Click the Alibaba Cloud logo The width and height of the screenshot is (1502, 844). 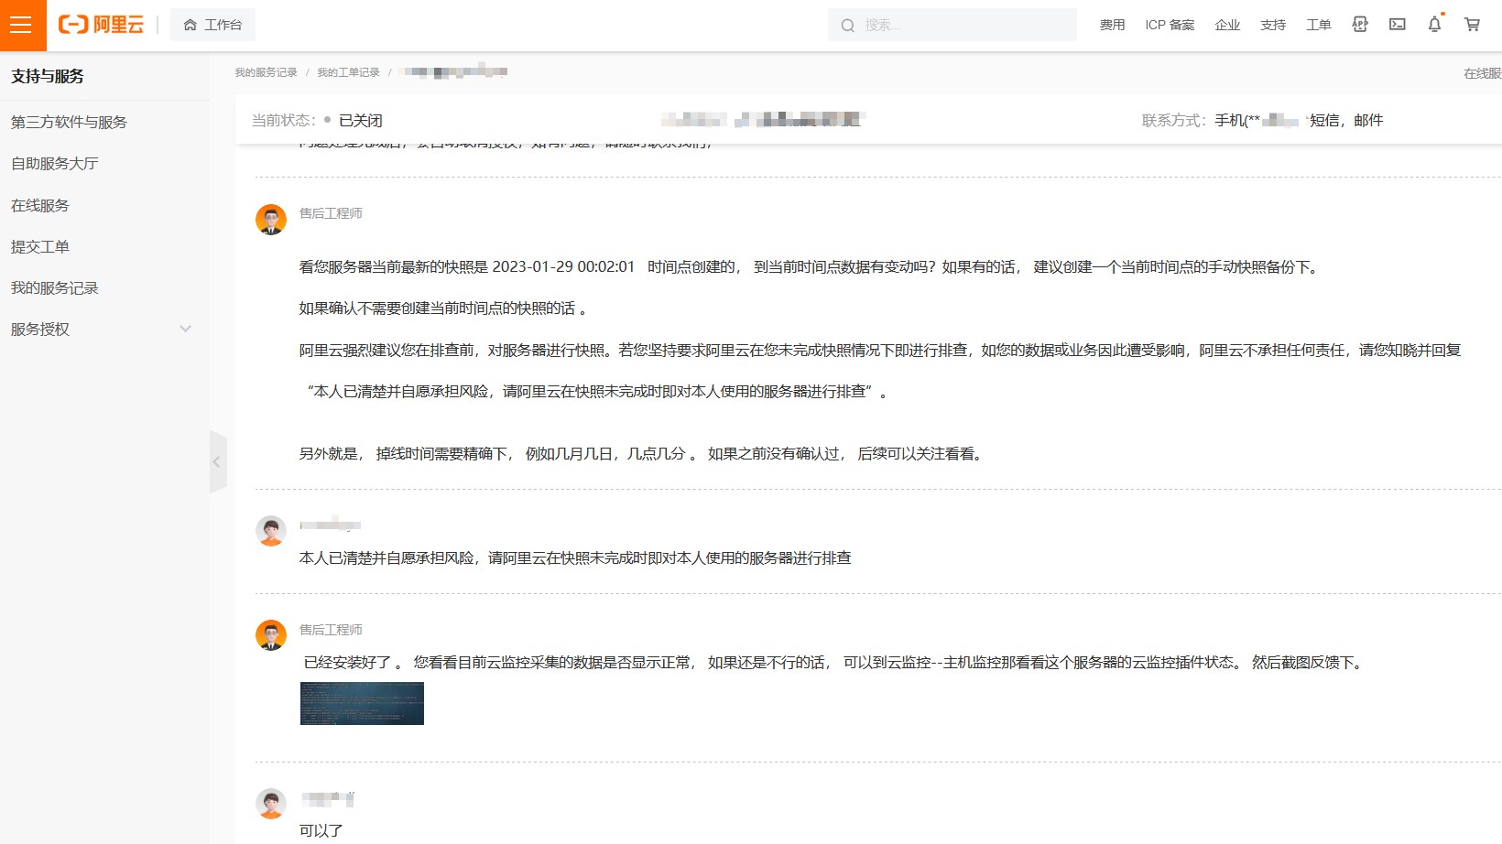(x=101, y=25)
